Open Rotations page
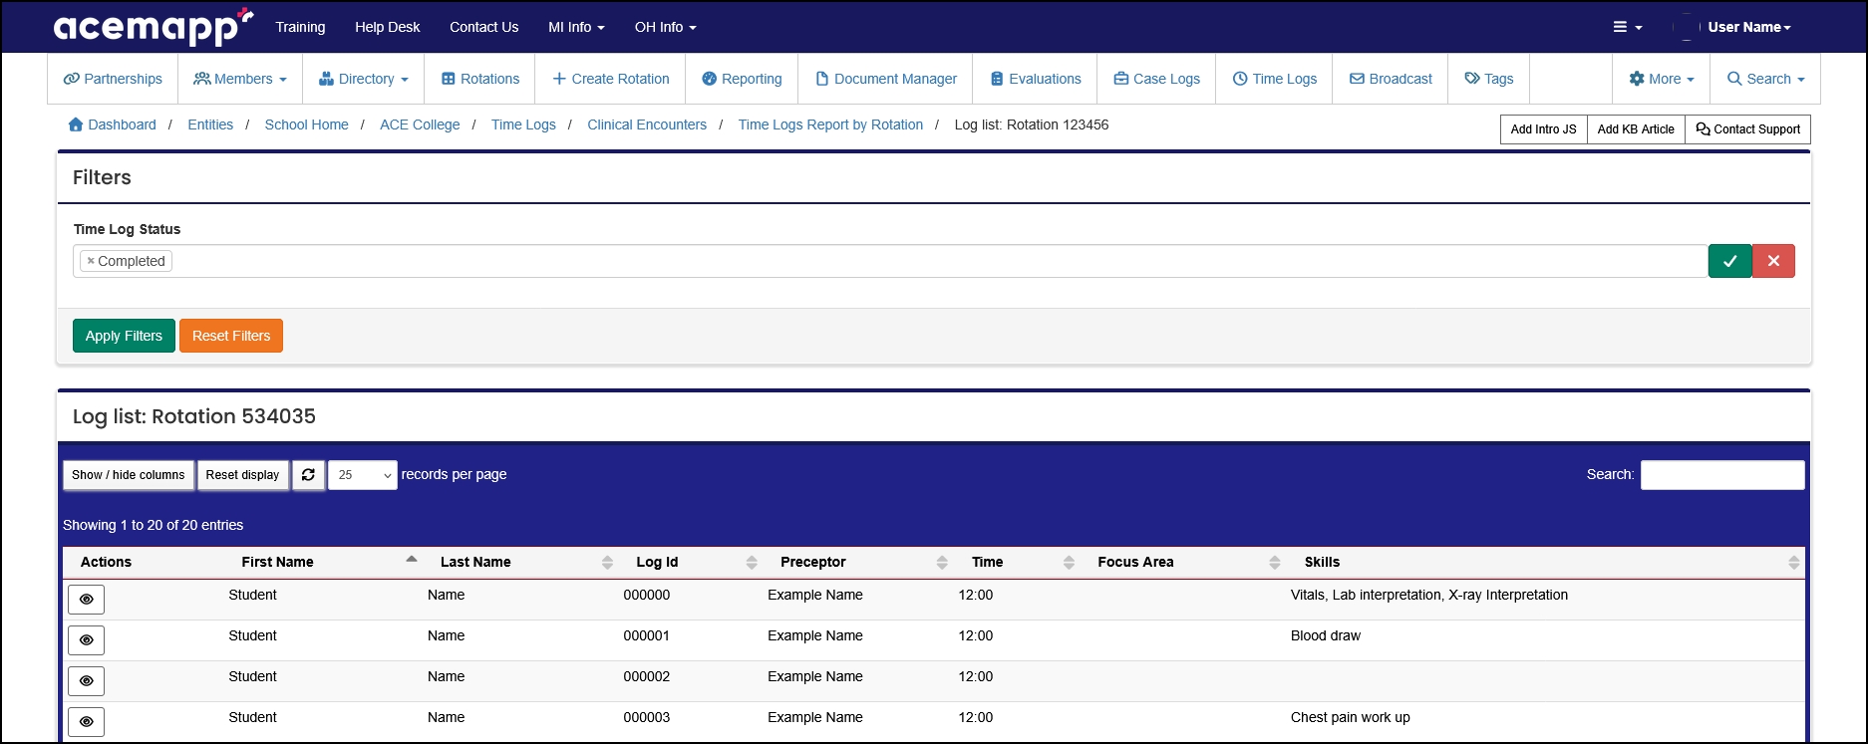Screen dimensions: 1868x744 click(480, 79)
